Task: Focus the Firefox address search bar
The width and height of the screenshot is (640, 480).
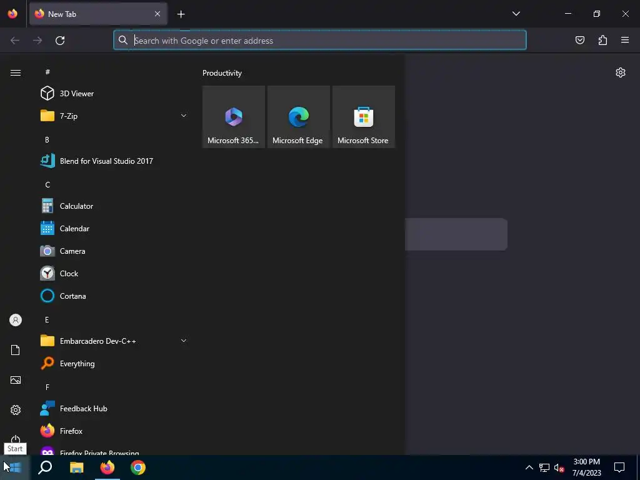Action: (x=320, y=40)
